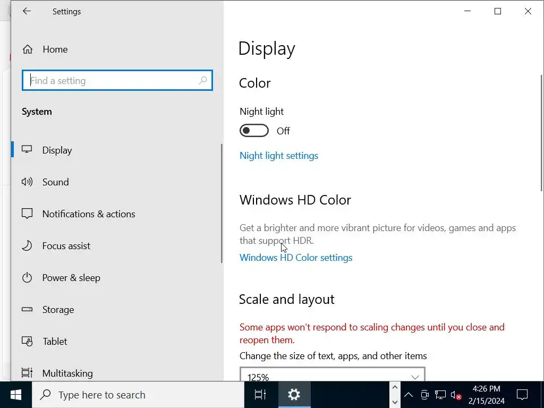Click the Multitasking sidebar icon
Screen dimensions: 544x408
[x=27, y=373]
